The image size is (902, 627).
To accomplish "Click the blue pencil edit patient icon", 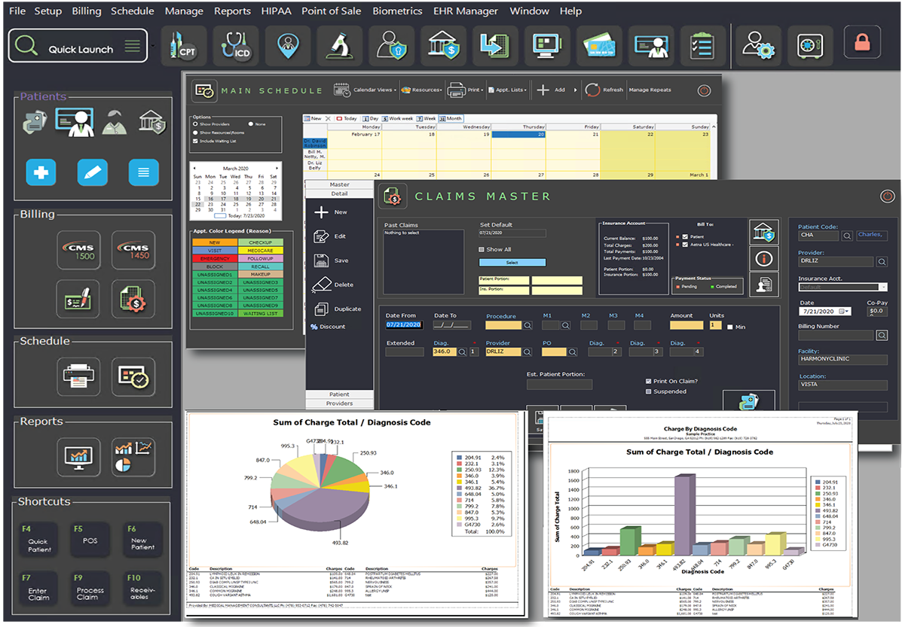I will 93,172.
